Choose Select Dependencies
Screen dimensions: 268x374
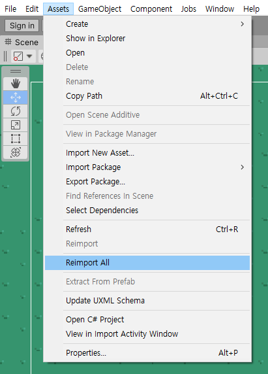pyautogui.click(x=147, y=210)
